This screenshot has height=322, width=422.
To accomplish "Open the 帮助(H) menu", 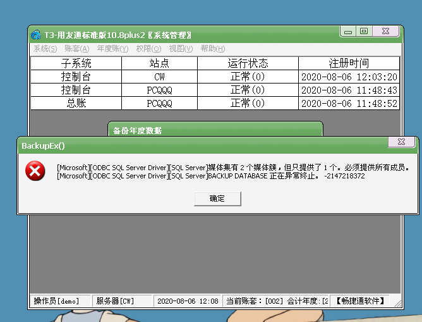I will (x=213, y=49).
